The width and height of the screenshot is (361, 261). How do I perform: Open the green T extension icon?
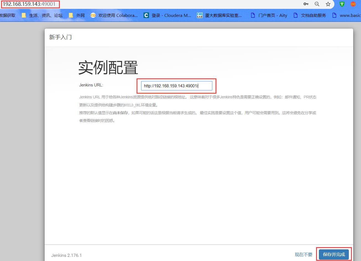click(x=342, y=4)
